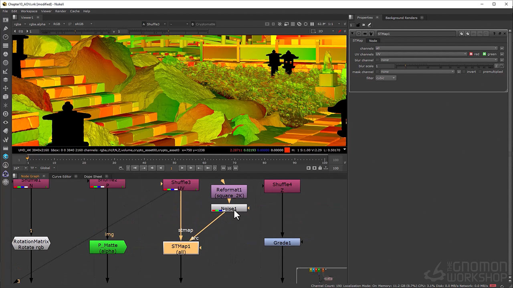
Task: Click the lock icon in Properties toolbar
Action: pyautogui.click(x=358, y=25)
